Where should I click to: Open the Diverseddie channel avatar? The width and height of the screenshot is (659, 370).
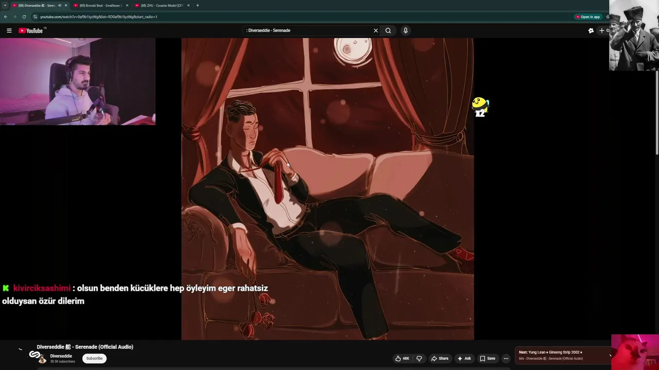42,358
